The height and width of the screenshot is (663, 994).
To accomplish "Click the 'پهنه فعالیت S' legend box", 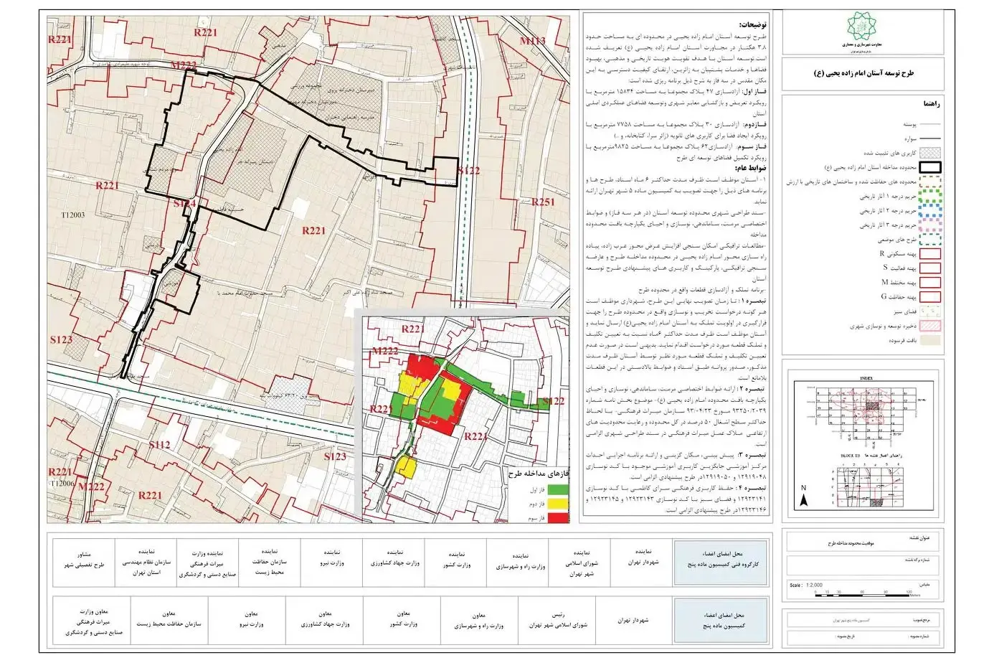I will point(929,268).
